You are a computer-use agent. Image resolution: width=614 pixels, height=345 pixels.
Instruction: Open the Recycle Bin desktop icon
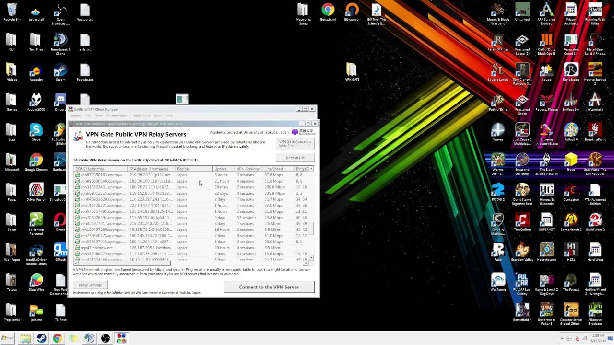pyautogui.click(x=12, y=12)
